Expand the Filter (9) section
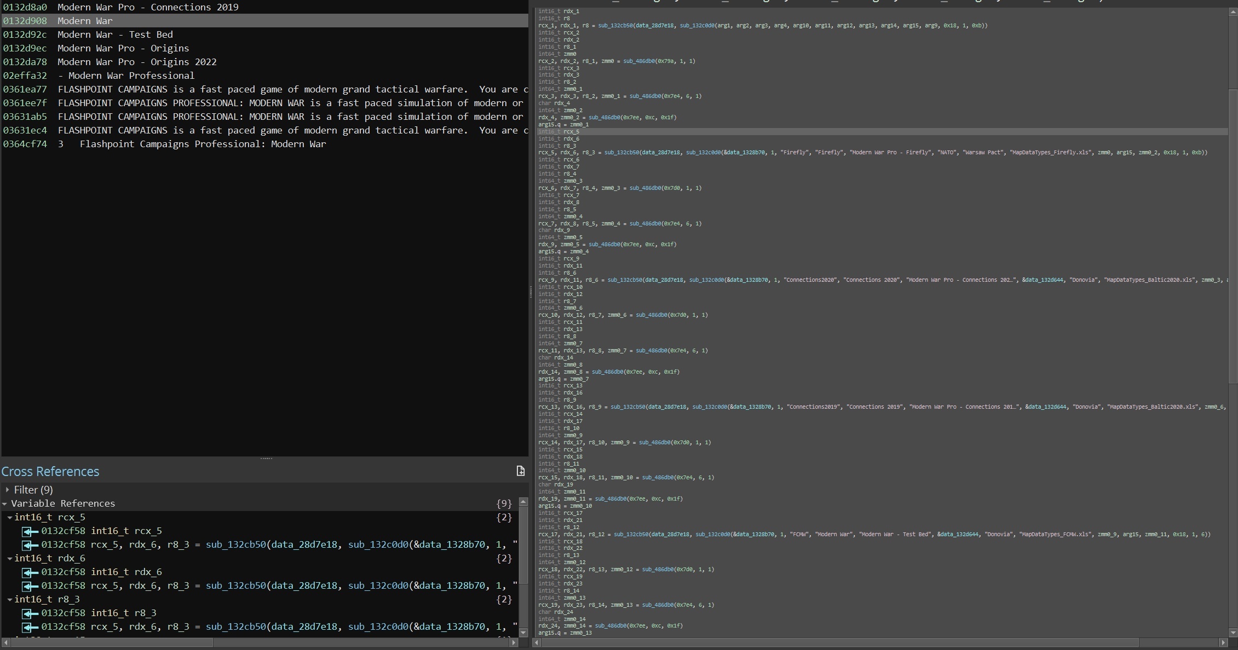 (7, 490)
